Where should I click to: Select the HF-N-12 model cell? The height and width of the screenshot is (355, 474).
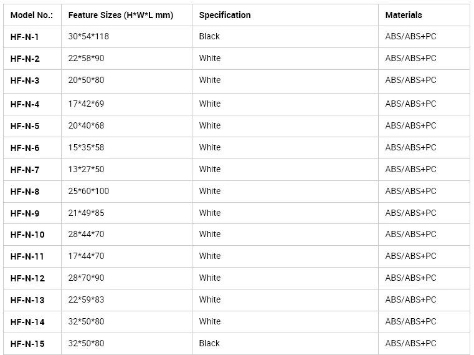[27, 278]
